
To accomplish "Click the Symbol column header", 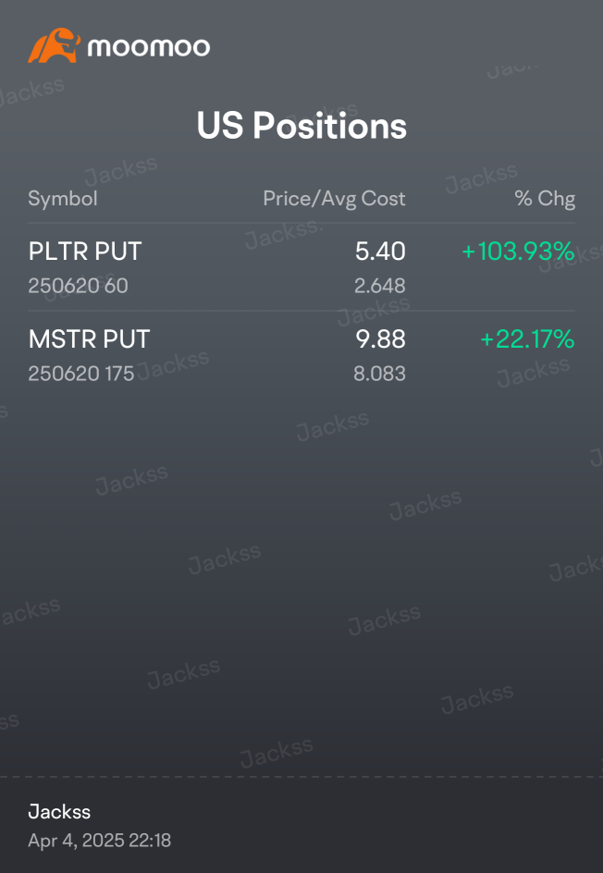I will click(x=62, y=198).
